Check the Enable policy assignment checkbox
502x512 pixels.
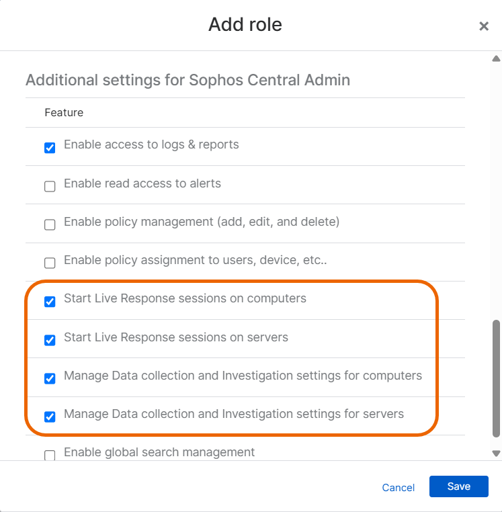(x=50, y=263)
